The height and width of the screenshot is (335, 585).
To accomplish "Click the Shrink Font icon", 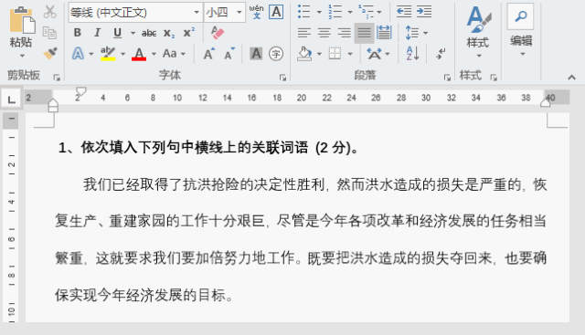I will pyautogui.click(x=229, y=54).
